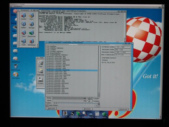Select the checkered boing ball disk icon
Screen dimensions: 169x127
click(15, 11)
